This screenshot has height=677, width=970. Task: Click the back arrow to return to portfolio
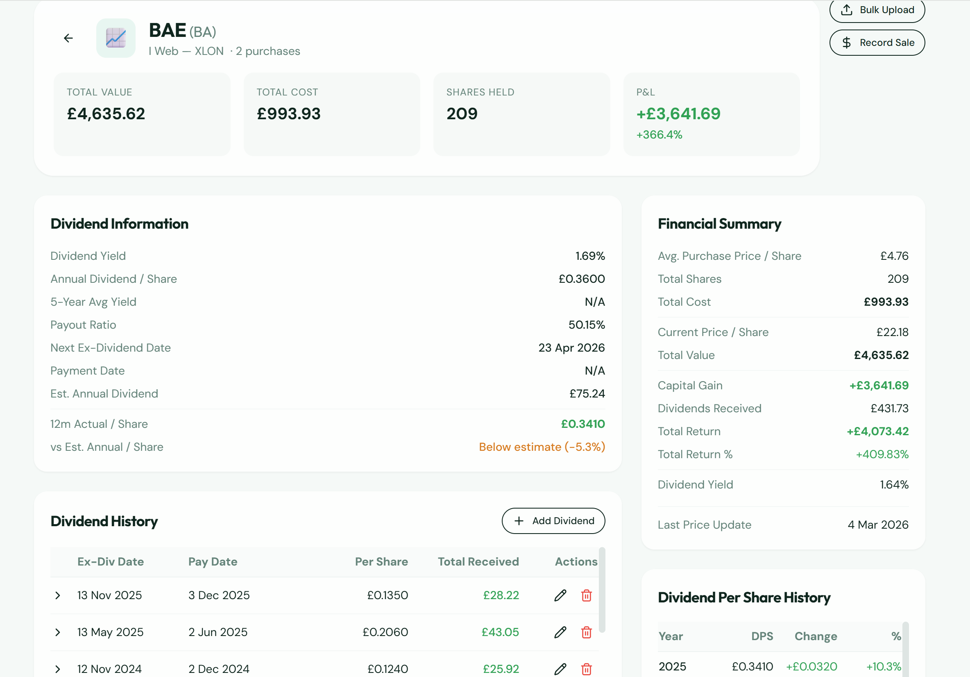click(x=68, y=38)
